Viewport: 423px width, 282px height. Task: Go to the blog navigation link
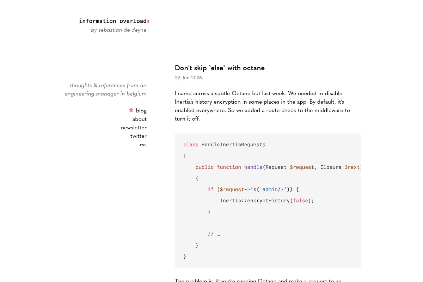[x=141, y=111]
